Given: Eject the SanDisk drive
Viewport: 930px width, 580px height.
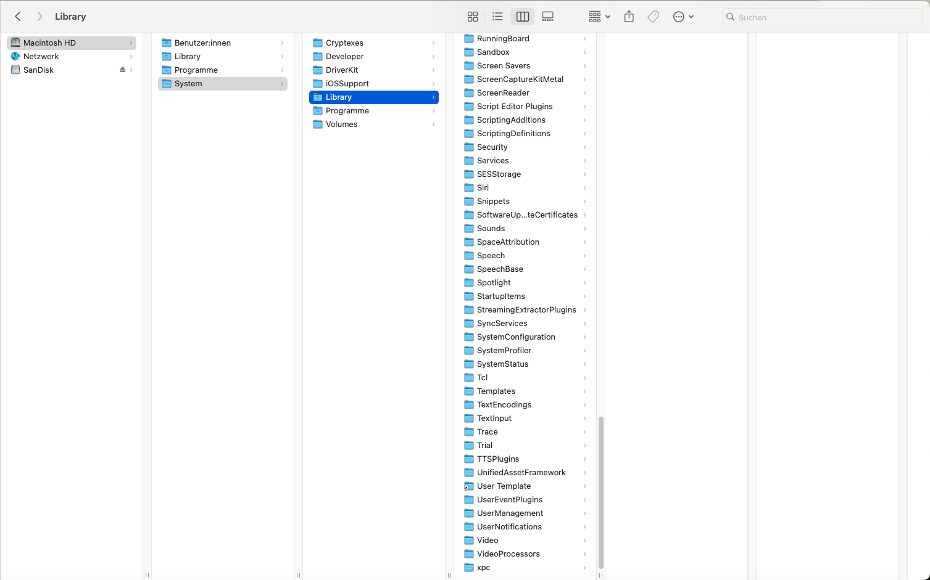Looking at the screenshot, I should coord(122,70).
